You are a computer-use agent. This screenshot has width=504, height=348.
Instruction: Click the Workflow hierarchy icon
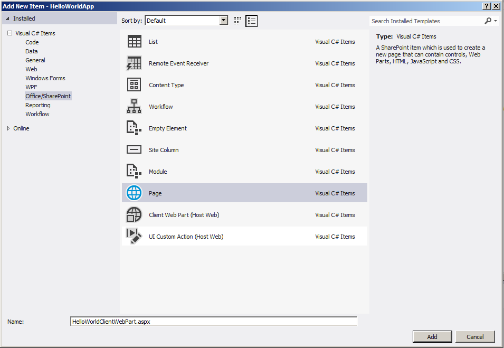pyautogui.click(x=134, y=107)
